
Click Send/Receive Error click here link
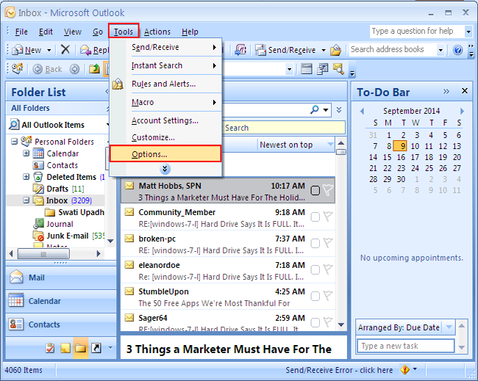pyautogui.click(x=339, y=370)
